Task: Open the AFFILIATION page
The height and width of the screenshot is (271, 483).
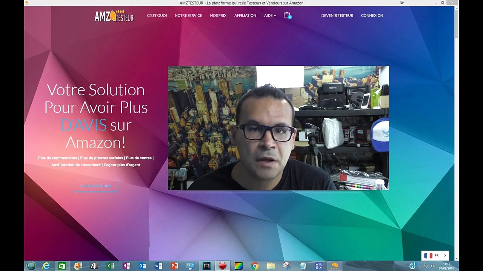Action: coord(245,15)
